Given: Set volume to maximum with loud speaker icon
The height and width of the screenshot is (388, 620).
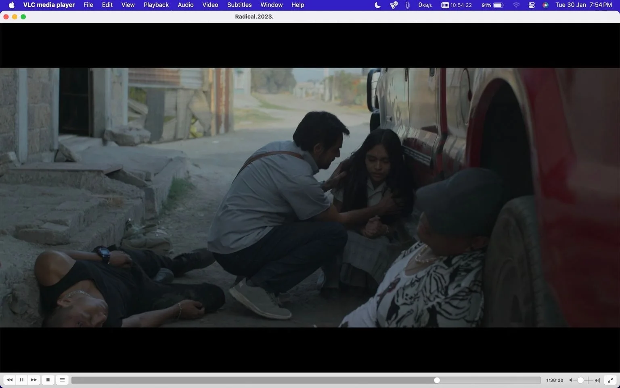Looking at the screenshot, I should pos(597,380).
